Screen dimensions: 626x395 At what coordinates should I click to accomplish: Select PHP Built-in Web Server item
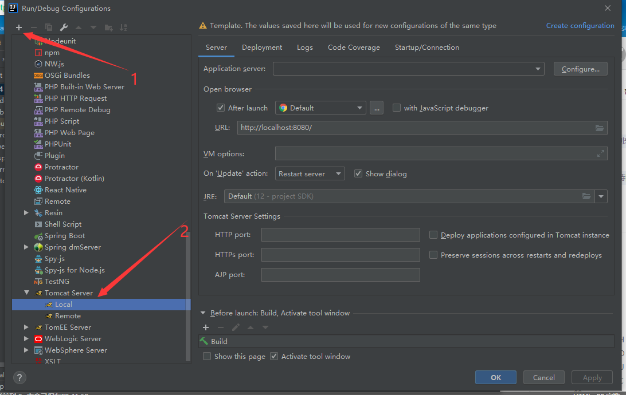click(x=84, y=87)
